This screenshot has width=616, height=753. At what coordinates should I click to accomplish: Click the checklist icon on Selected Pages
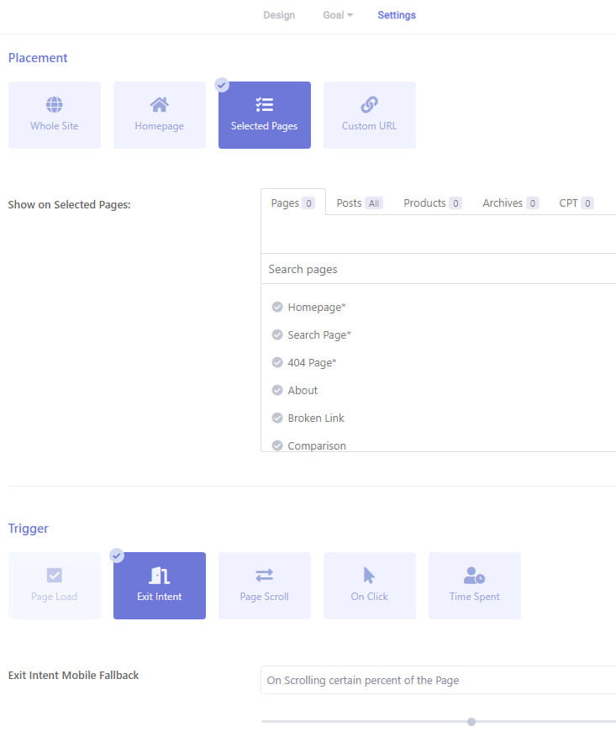tap(265, 104)
